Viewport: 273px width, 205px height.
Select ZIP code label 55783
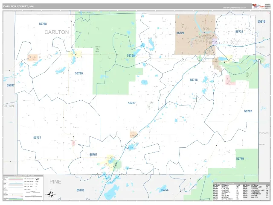click(x=81, y=190)
